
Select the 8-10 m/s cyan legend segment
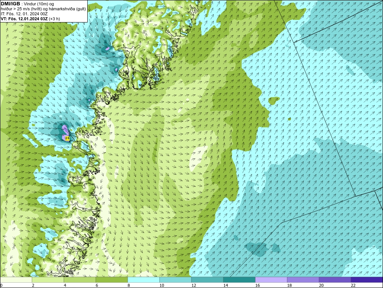(144, 280)
